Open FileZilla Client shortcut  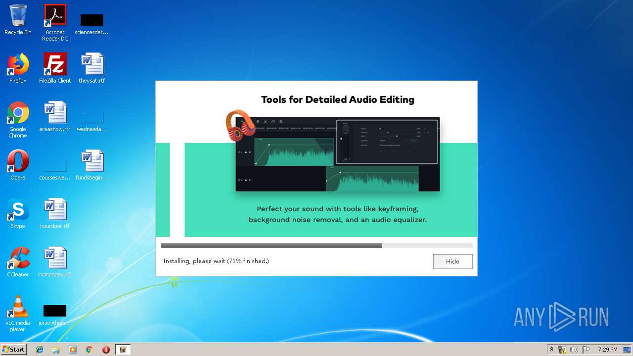pos(55,68)
